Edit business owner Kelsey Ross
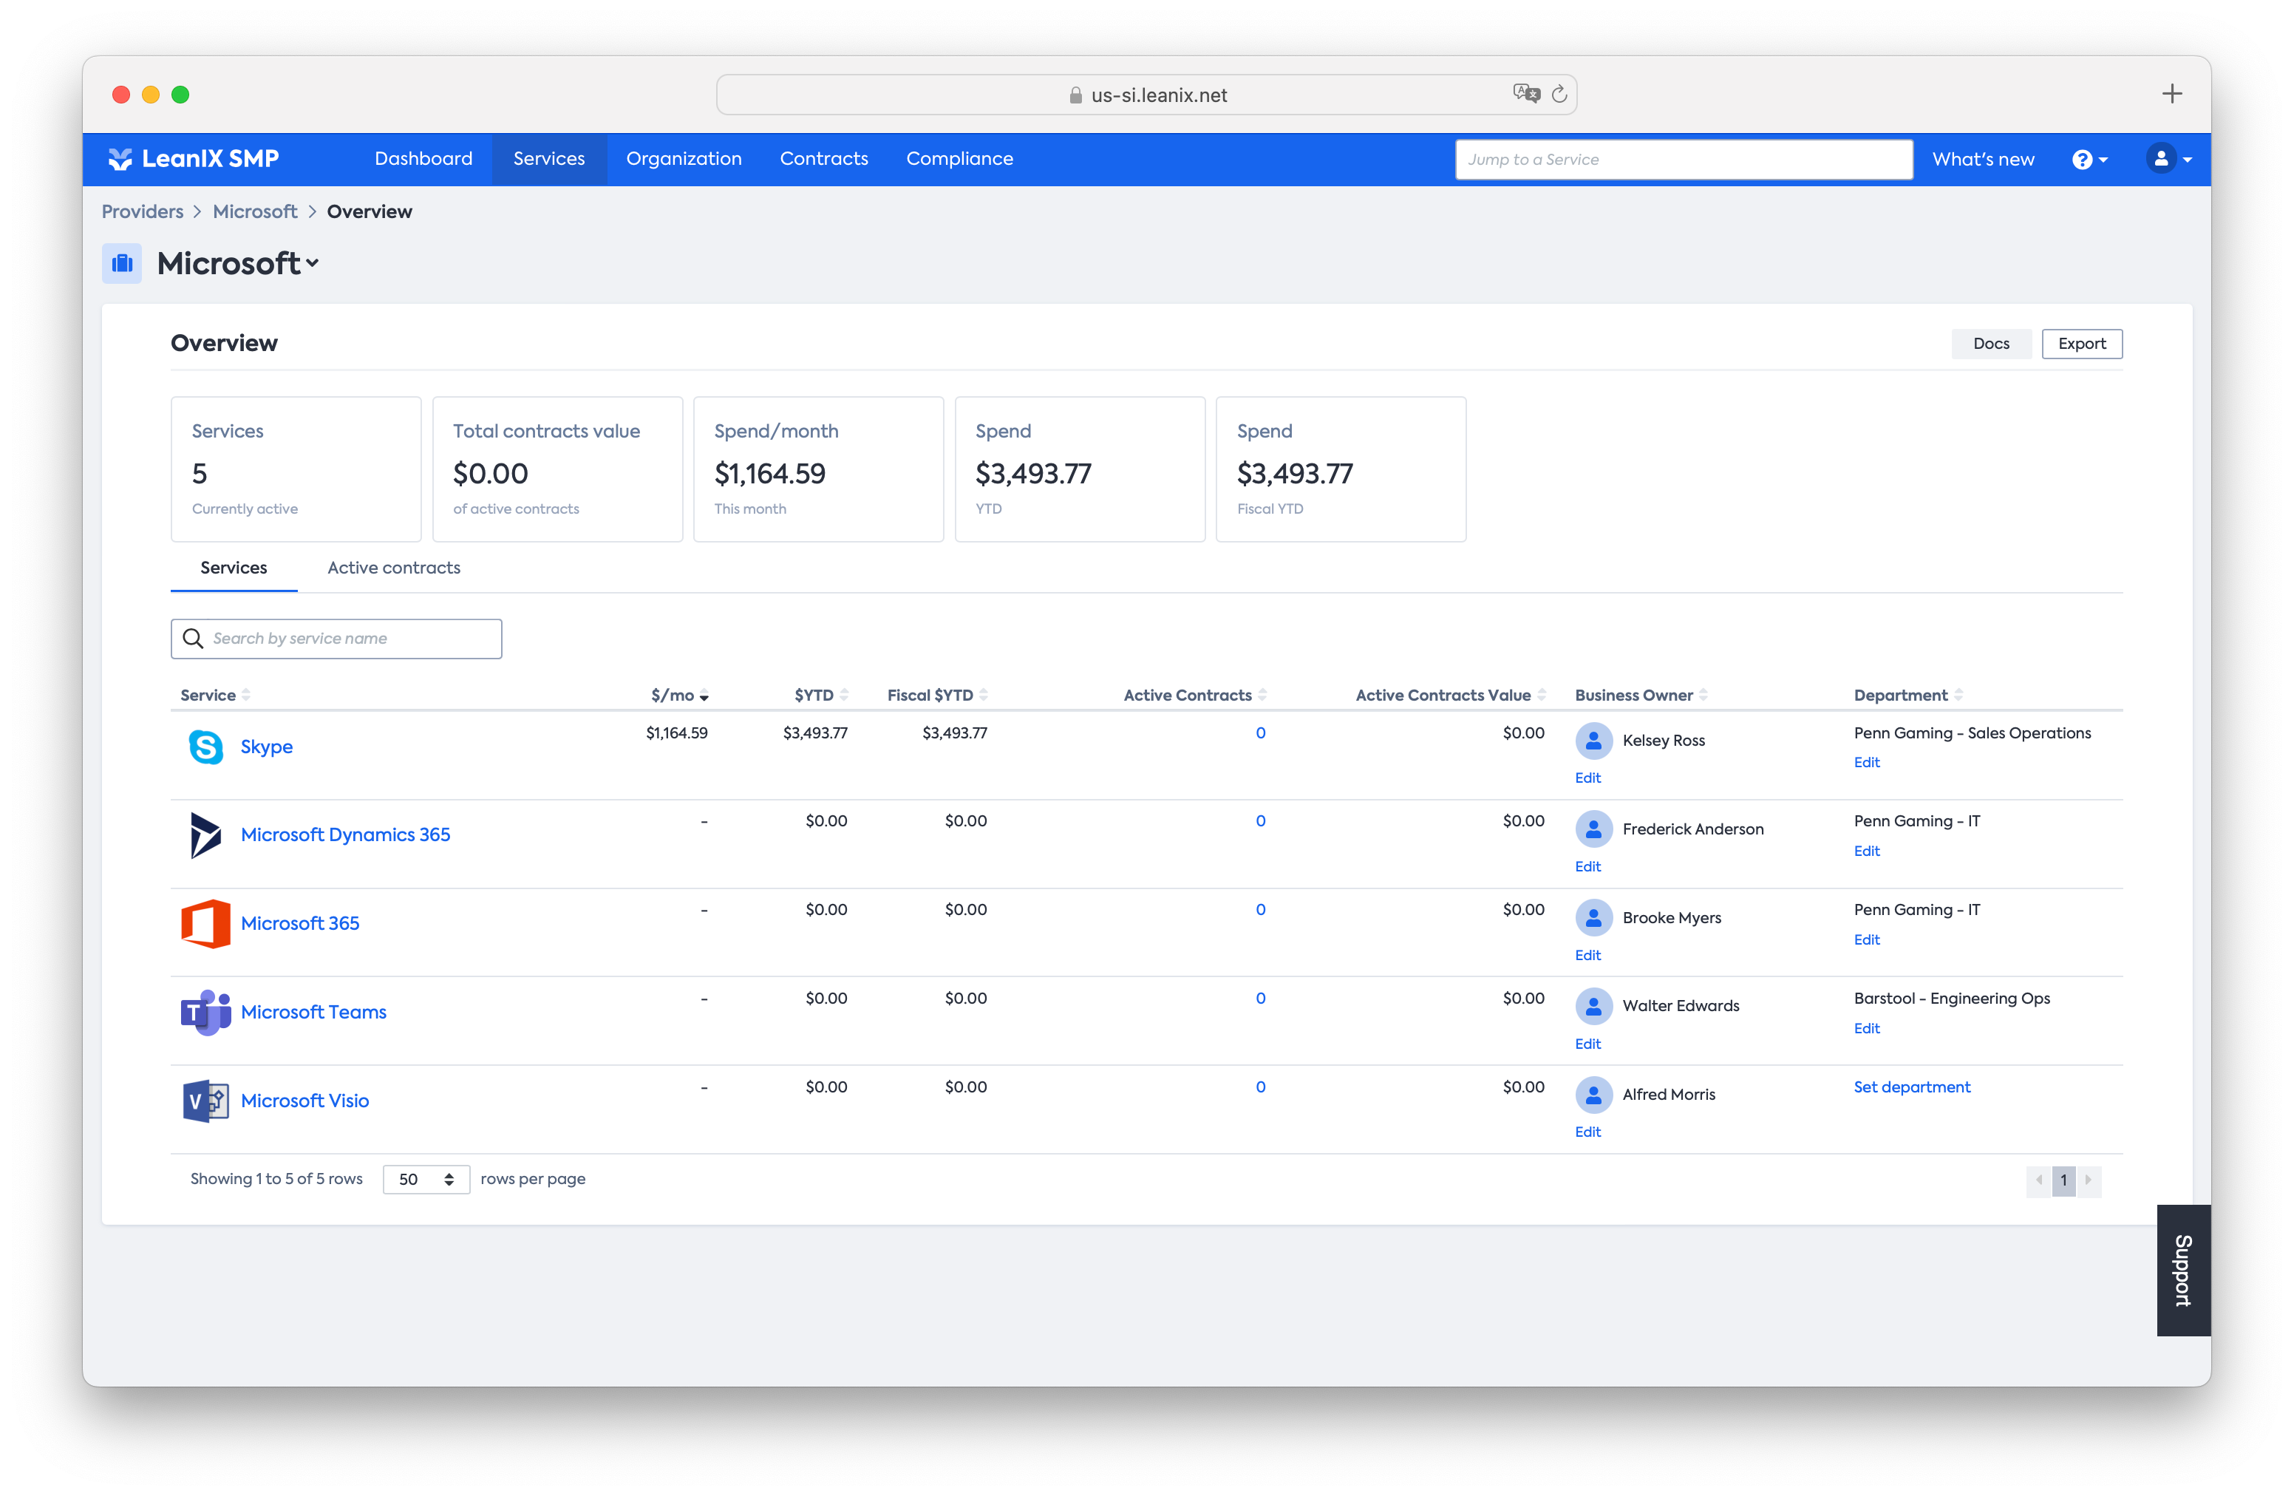The width and height of the screenshot is (2294, 1496). [1587, 778]
